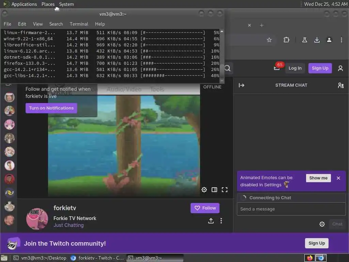Turn on Notifications for forkietv
The width and height of the screenshot is (349, 262).
pos(51,108)
